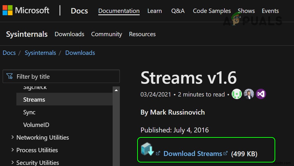Open the Code Samples menu item
The height and width of the screenshot is (166, 294).
pyautogui.click(x=212, y=11)
